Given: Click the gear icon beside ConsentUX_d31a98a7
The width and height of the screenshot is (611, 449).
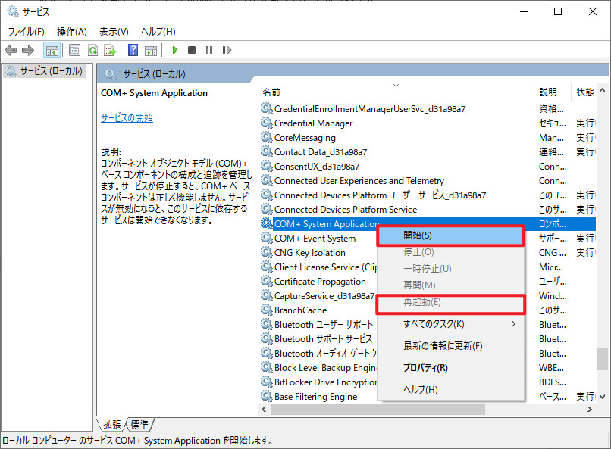Looking at the screenshot, I should 267,166.
